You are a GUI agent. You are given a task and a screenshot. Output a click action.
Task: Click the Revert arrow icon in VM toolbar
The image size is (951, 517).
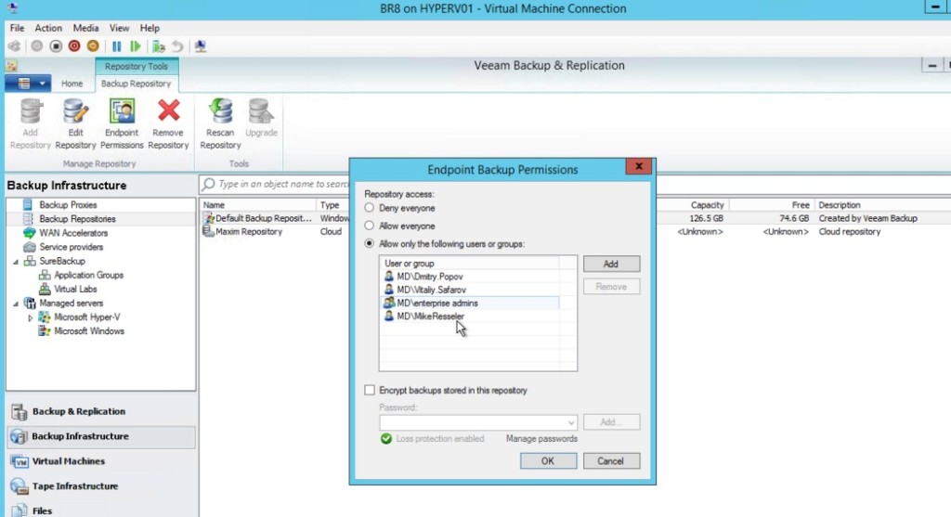[177, 46]
